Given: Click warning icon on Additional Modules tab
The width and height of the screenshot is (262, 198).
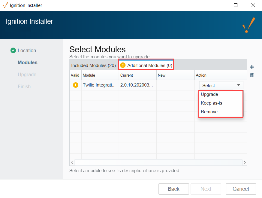Looking at the screenshot, I should coord(123,65).
